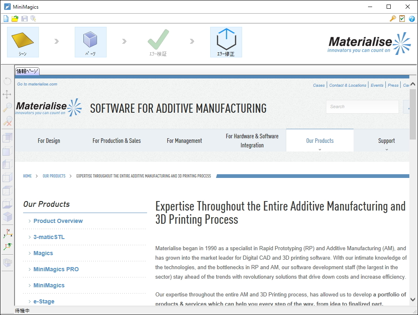Open the Cases link
418x315 pixels.
click(319, 85)
